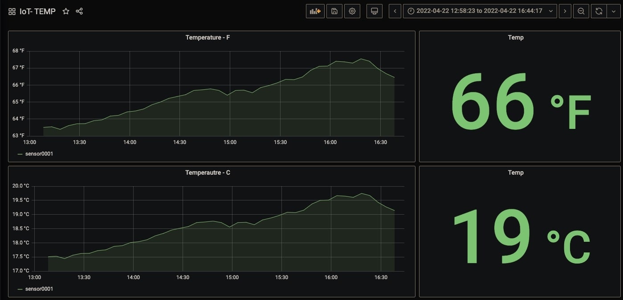Image resolution: width=623 pixels, height=300 pixels.
Task: Click 18.5 °C axis label
Action: click(x=21, y=228)
